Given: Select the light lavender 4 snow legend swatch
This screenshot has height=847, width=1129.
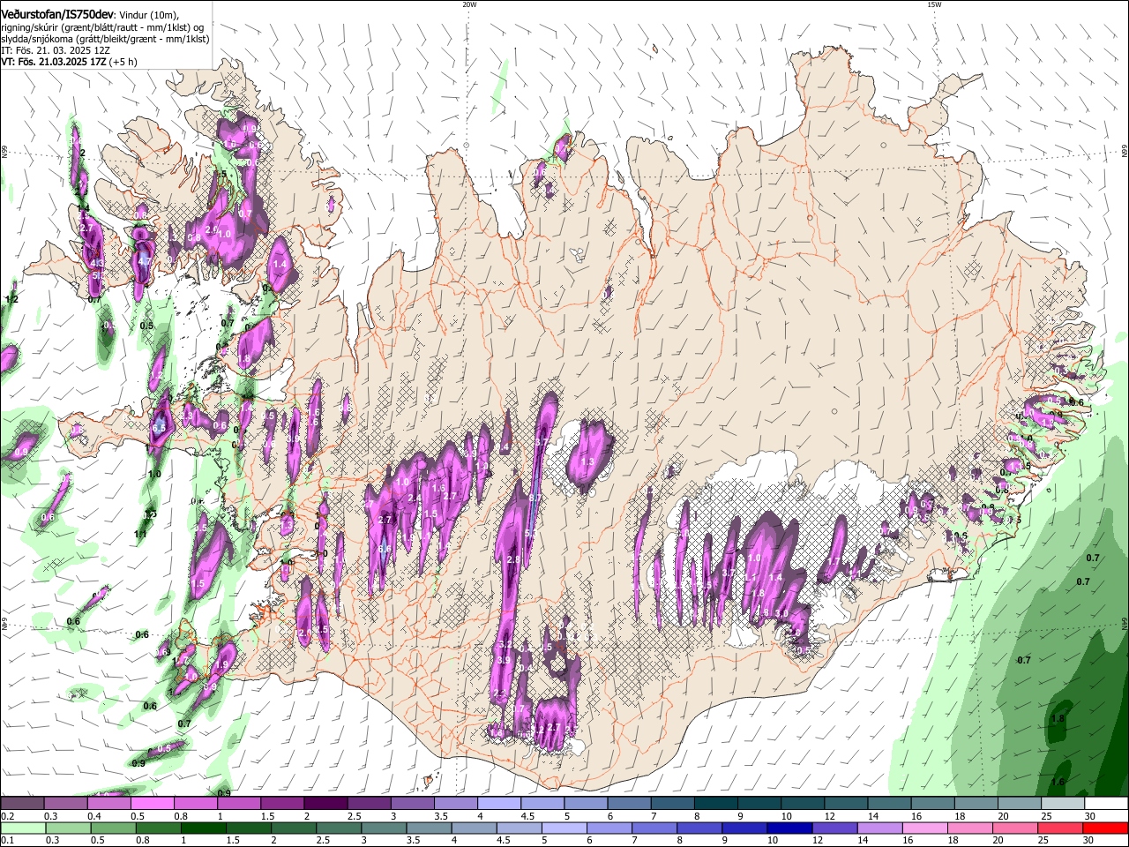Looking at the screenshot, I should pos(499,803).
